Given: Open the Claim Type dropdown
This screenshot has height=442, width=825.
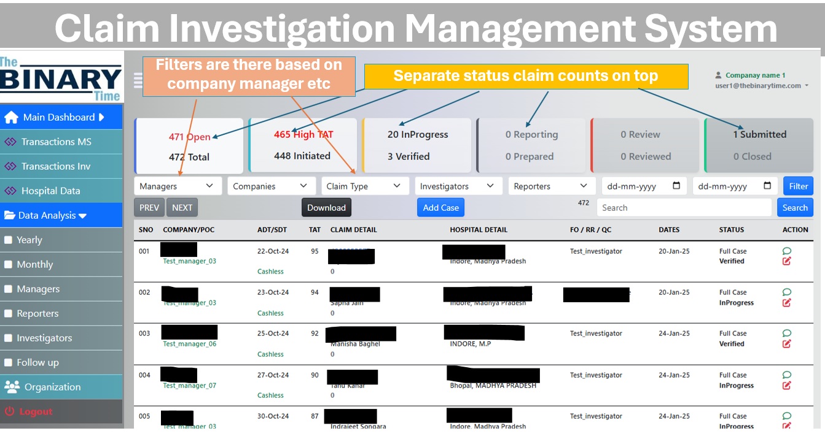Looking at the screenshot, I should [x=365, y=185].
